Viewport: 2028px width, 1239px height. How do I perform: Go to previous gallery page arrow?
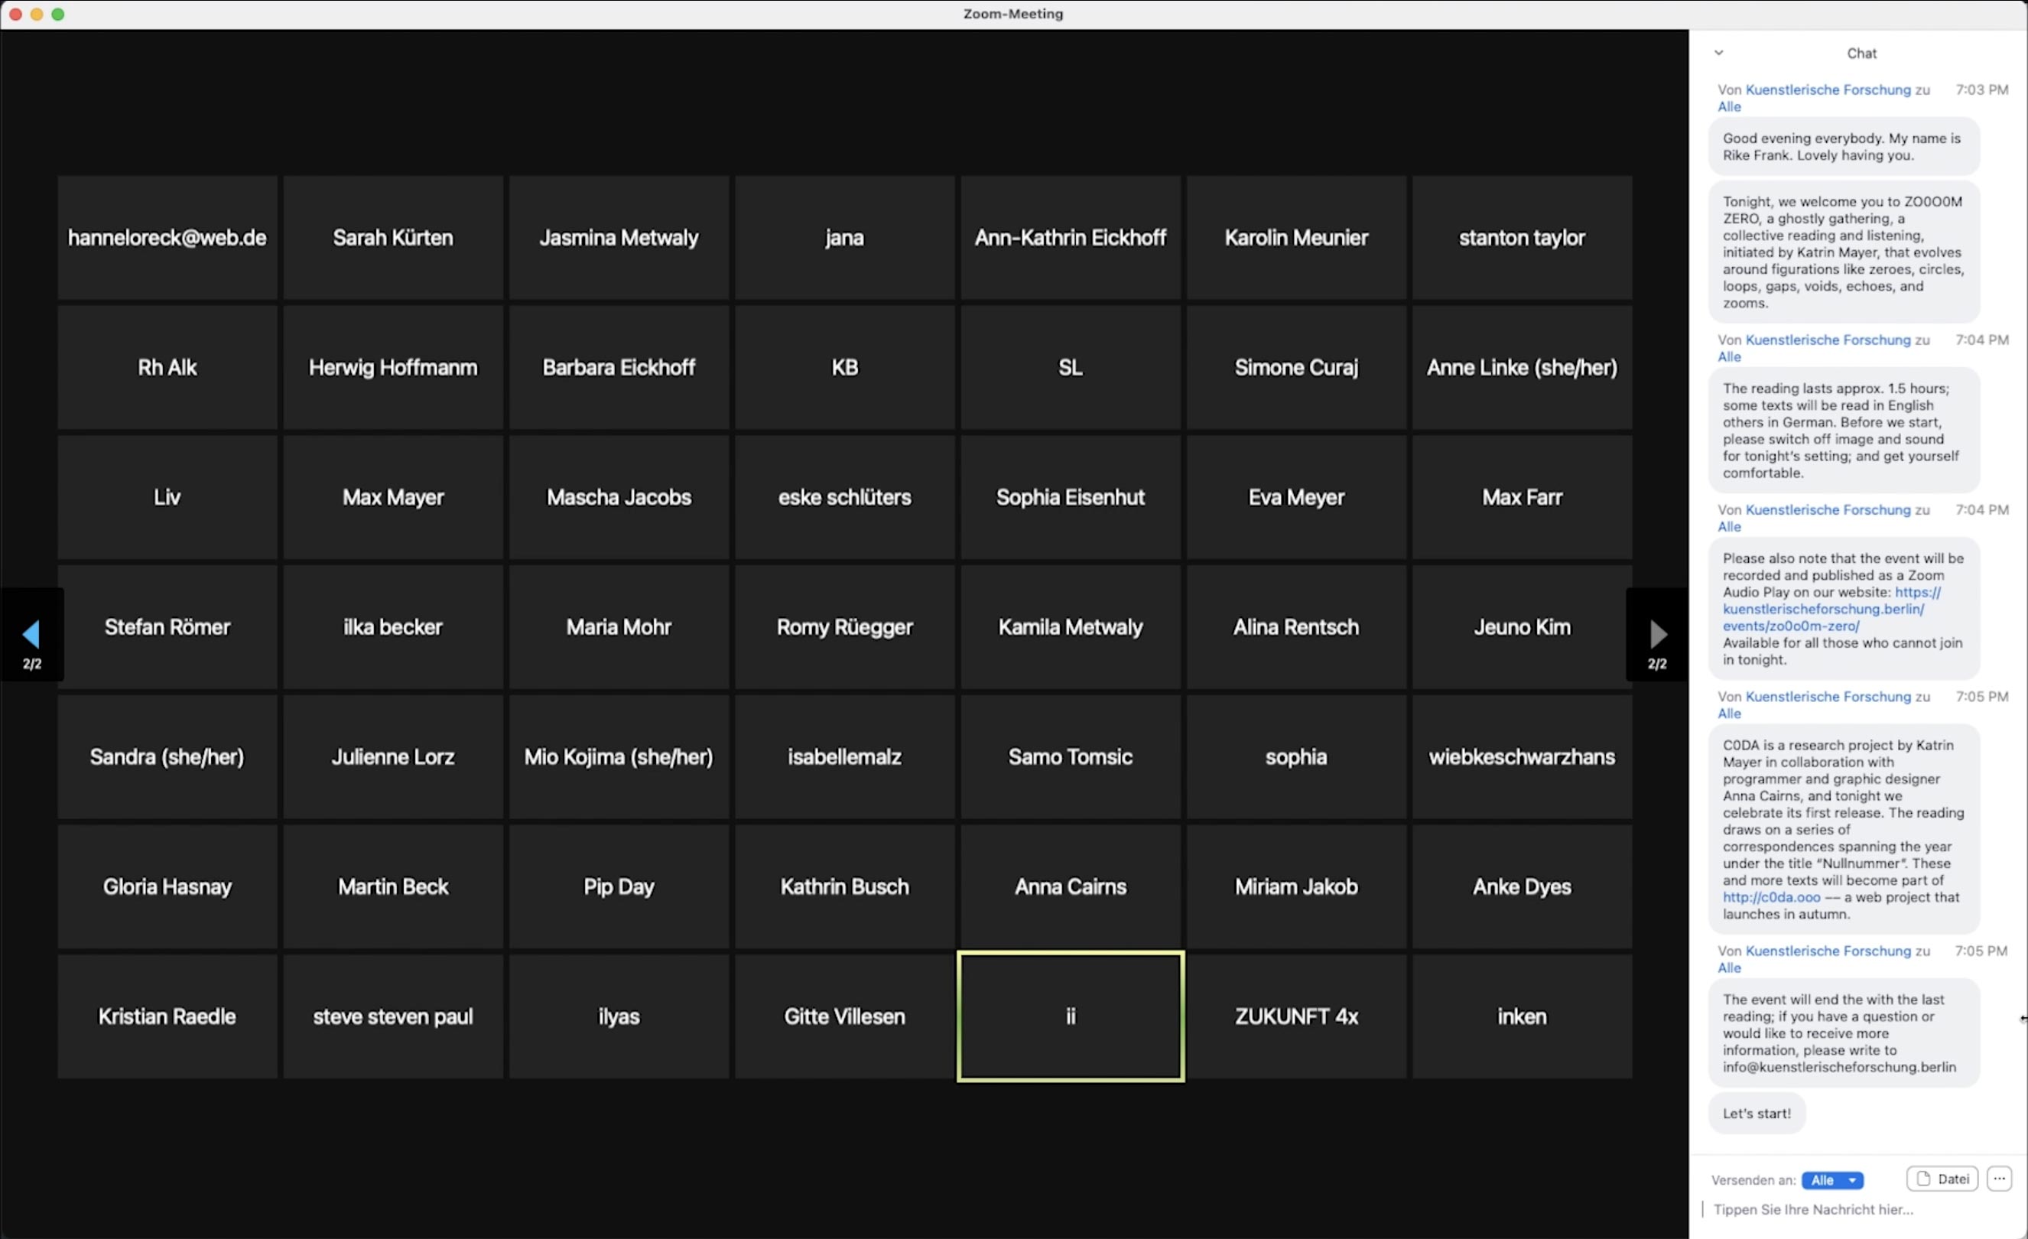[x=31, y=634]
